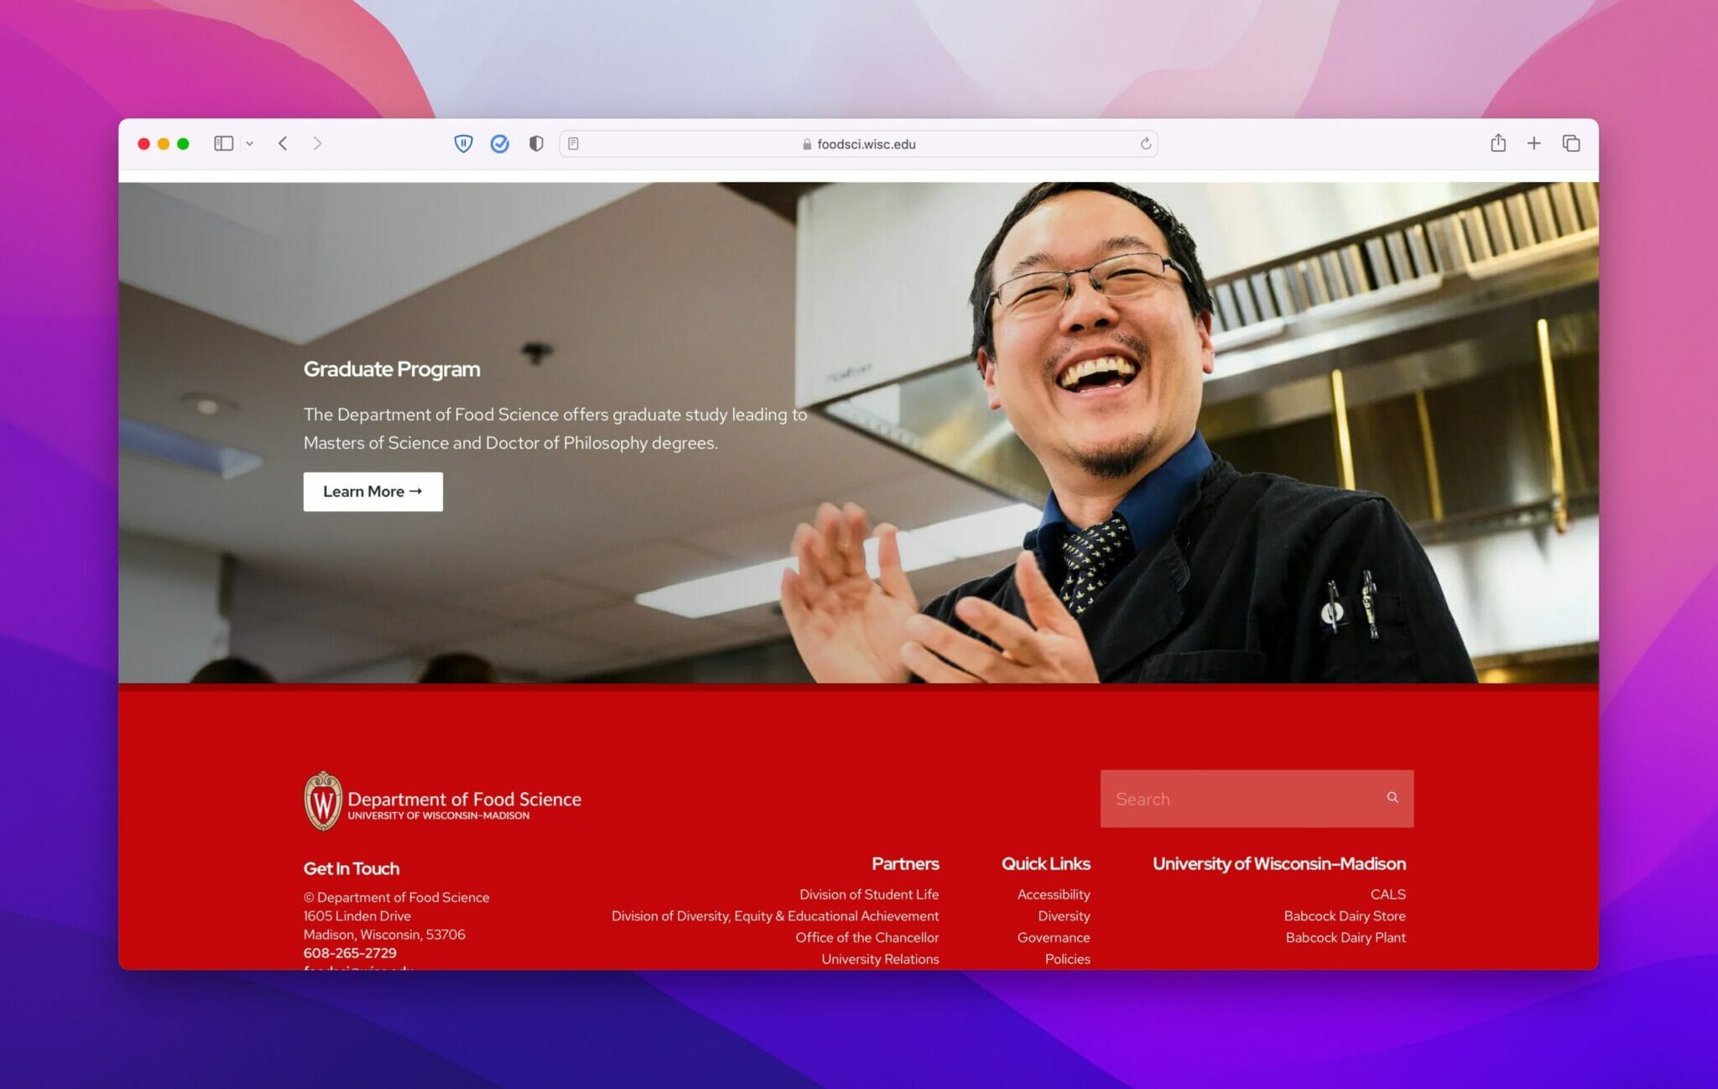Click the Madison, Wisconsin, 53706 address line

[384, 935]
